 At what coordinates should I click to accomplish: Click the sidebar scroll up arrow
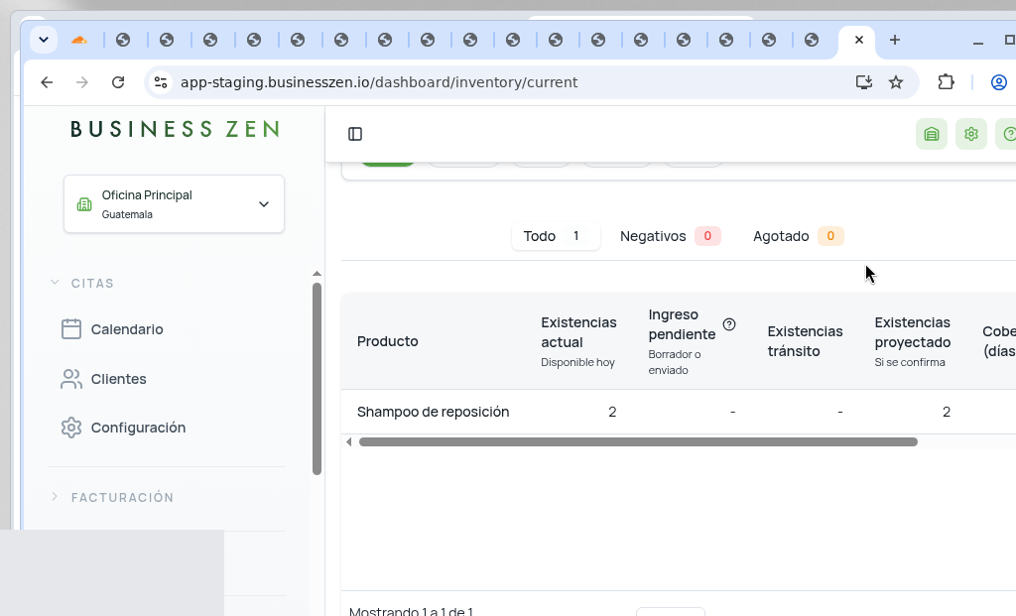coord(317,274)
